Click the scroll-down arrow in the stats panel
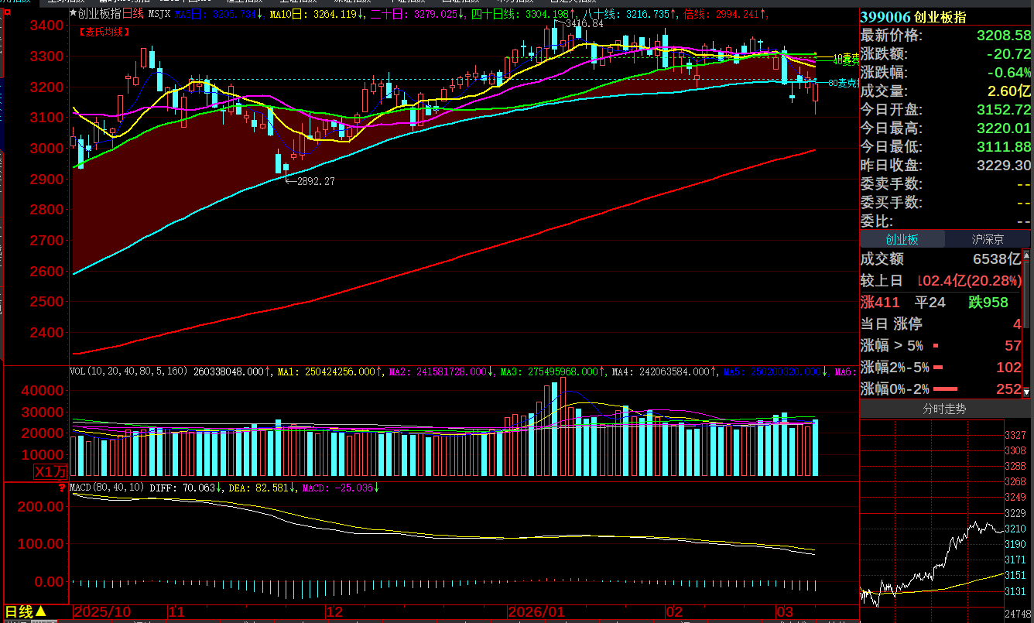1034x623 pixels. (1026, 392)
